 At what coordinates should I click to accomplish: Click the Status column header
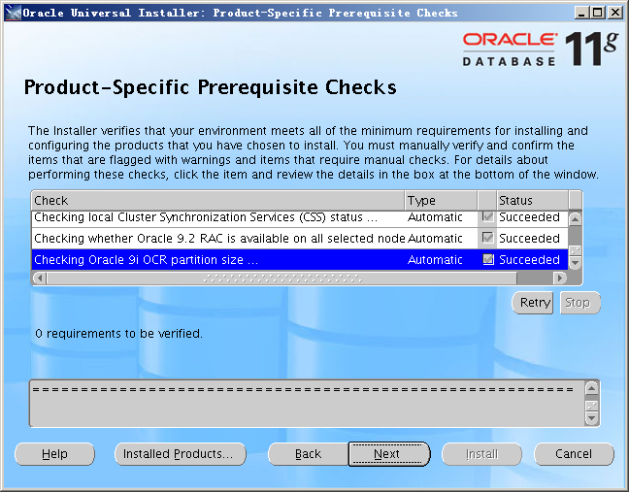tap(530, 200)
